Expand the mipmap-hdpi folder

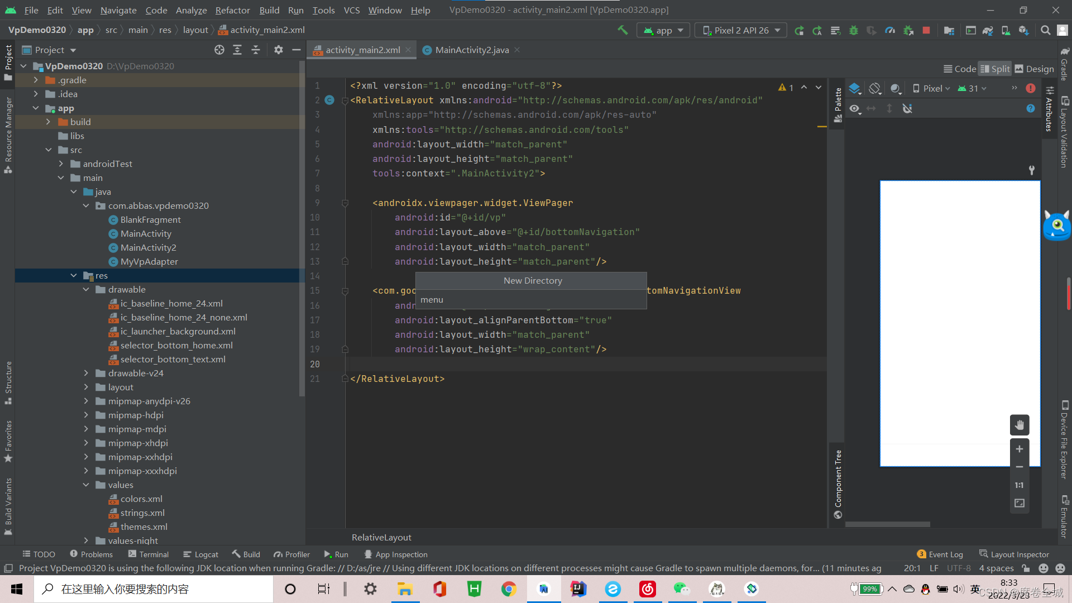86,415
